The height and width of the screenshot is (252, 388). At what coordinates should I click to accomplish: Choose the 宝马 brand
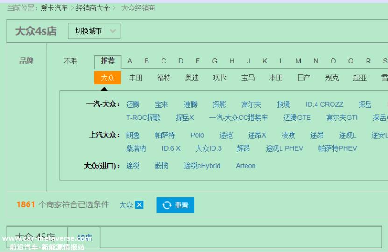click(x=248, y=77)
